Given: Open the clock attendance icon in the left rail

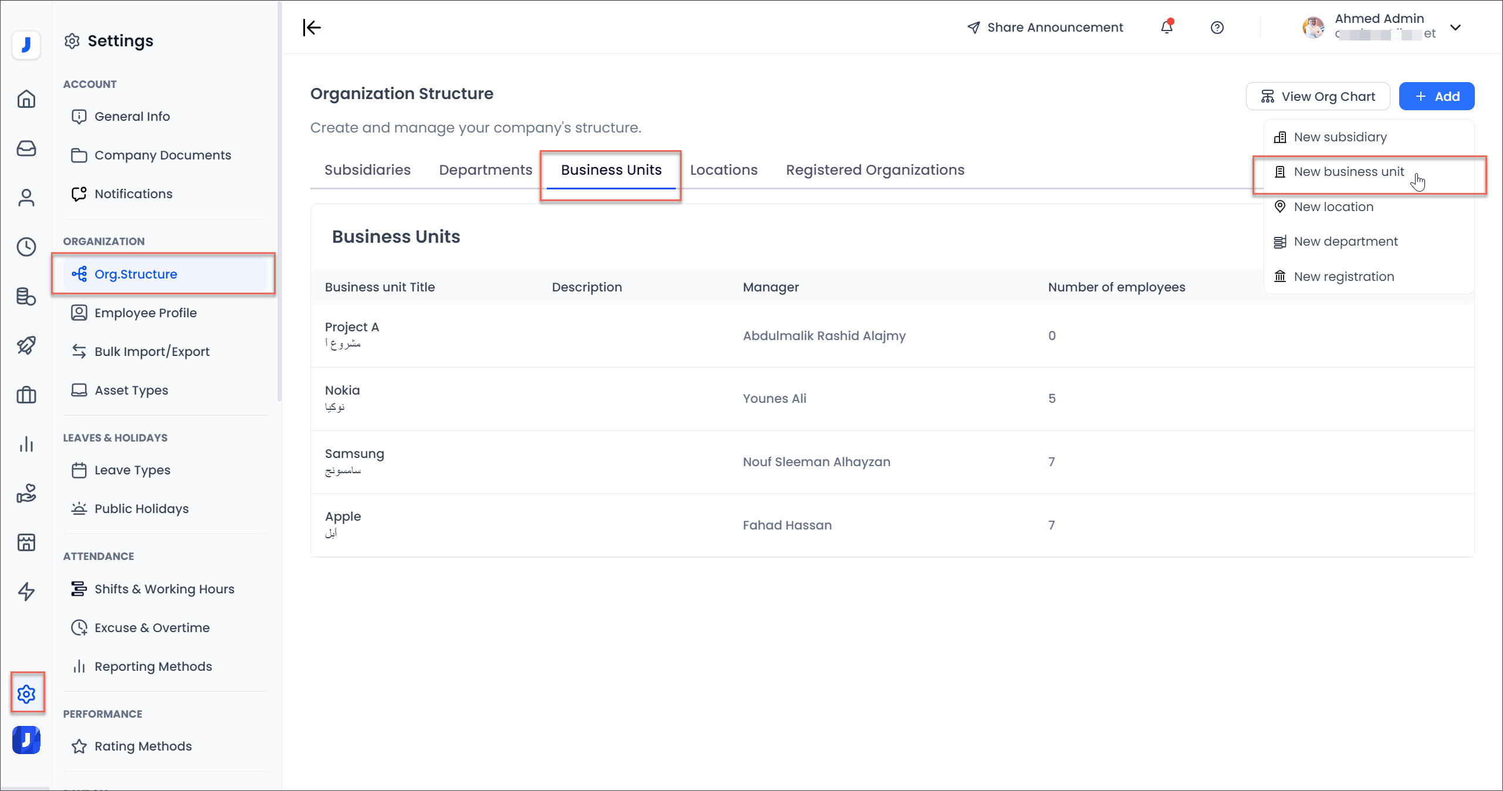Looking at the screenshot, I should 26,247.
